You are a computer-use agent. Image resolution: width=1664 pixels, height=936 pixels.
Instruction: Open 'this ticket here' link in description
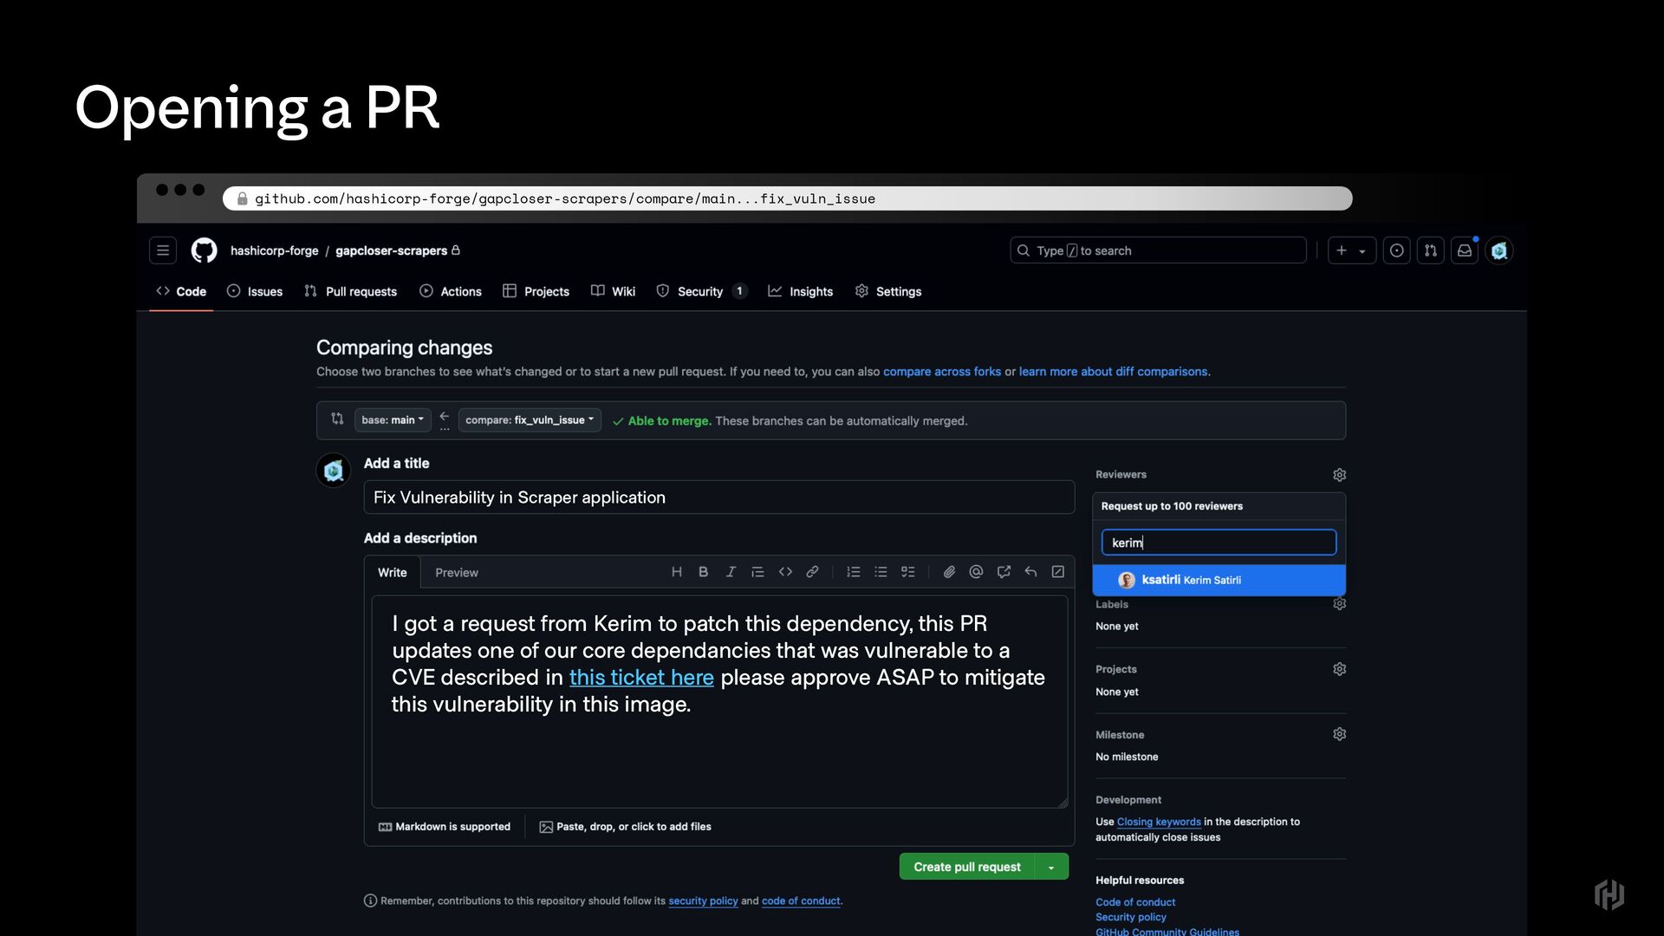[x=641, y=677]
